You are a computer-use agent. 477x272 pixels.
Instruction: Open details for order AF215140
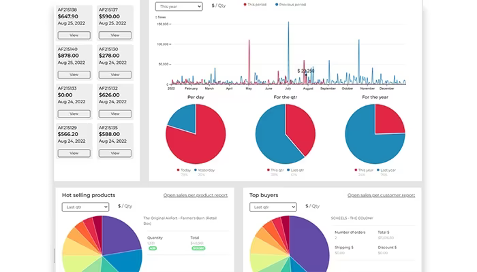(74, 75)
